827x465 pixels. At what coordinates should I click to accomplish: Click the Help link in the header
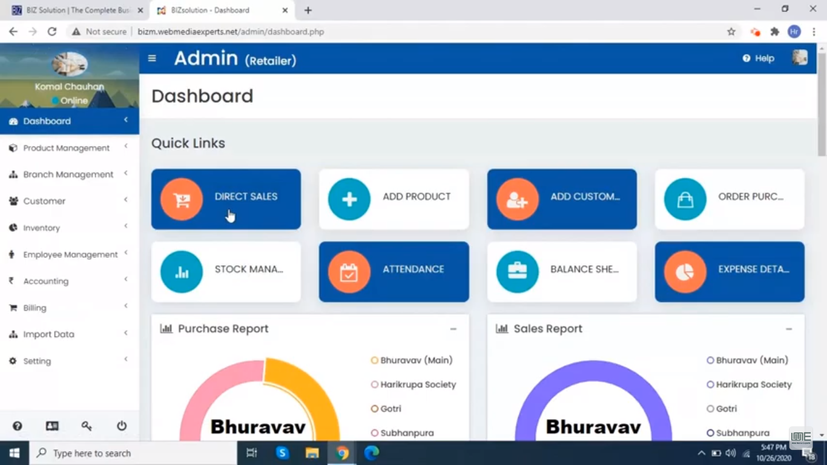(x=758, y=58)
